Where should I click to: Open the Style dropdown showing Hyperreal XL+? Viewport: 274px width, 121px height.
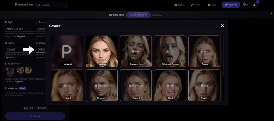(x=20, y=29)
